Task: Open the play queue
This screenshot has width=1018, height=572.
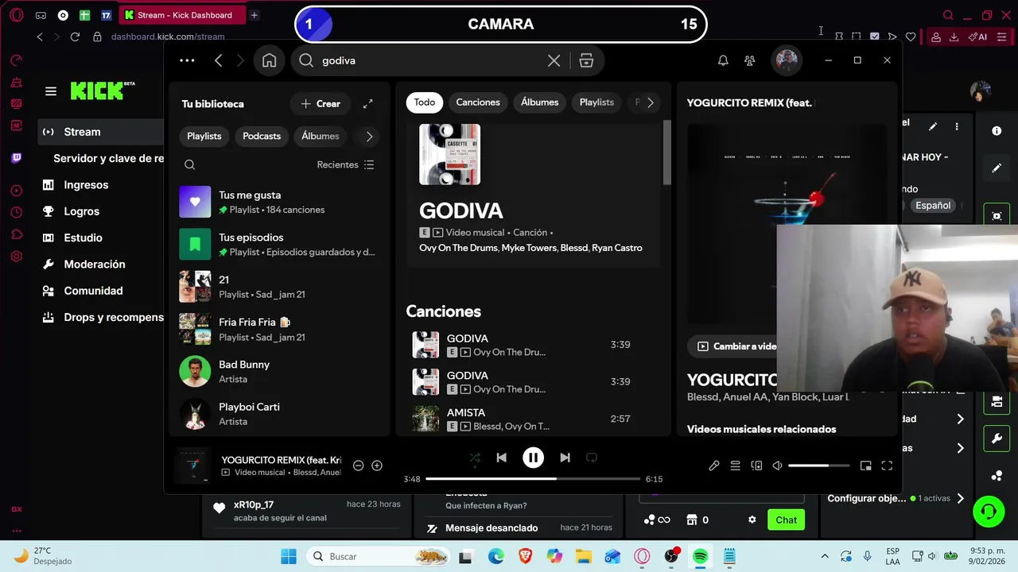Action: click(x=735, y=466)
